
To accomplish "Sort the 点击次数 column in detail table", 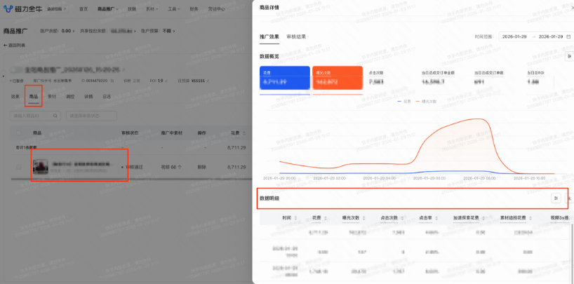I will point(401,218).
